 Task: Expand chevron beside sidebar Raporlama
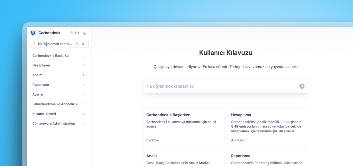pyautogui.click(x=84, y=85)
